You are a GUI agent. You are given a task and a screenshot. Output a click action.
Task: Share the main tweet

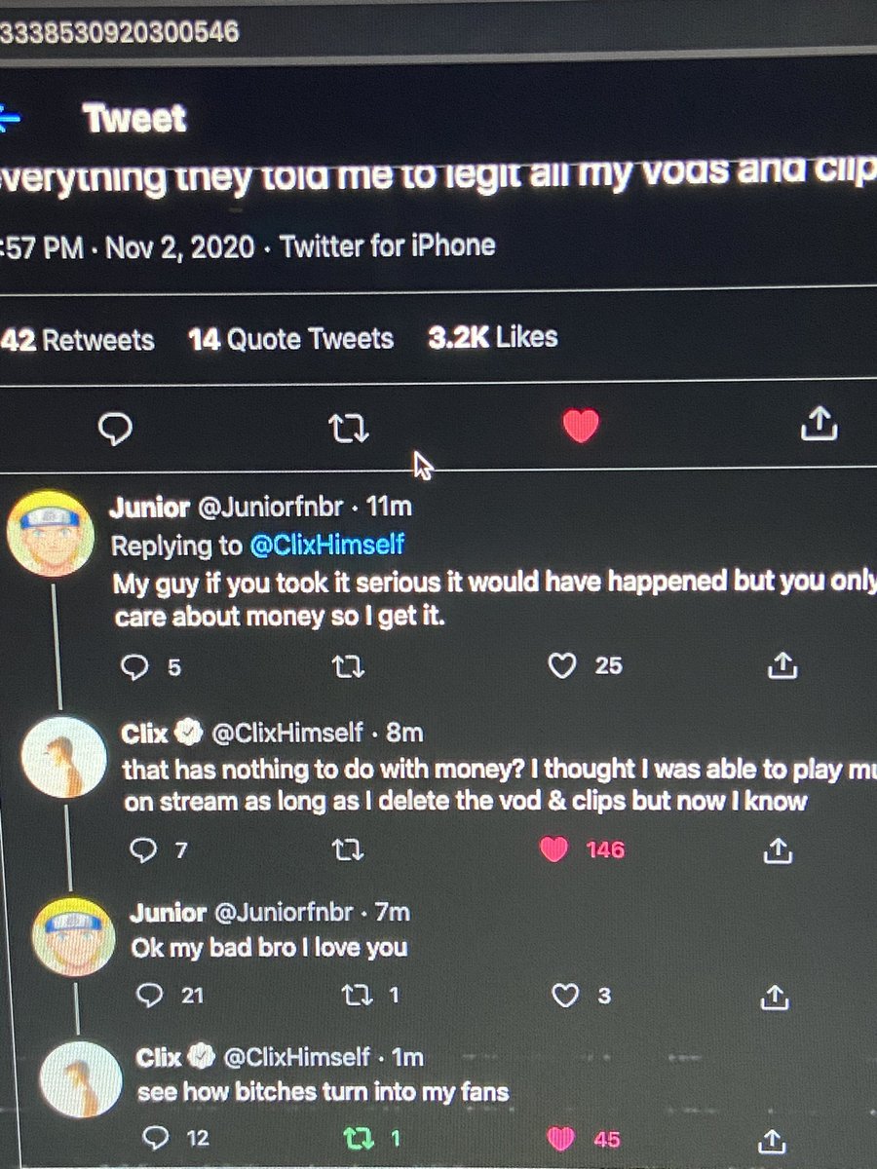819,424
